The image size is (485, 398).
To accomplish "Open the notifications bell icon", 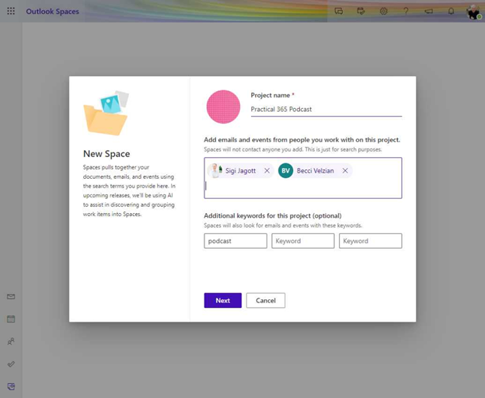I will [x=451, y=12].
